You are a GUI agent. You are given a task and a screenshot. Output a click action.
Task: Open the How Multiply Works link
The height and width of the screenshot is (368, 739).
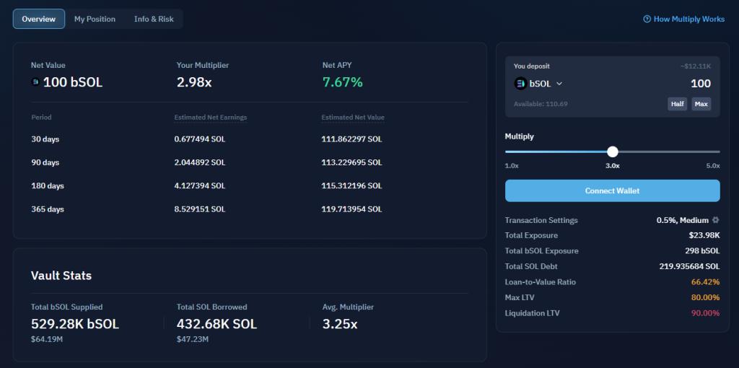[688, 19]
